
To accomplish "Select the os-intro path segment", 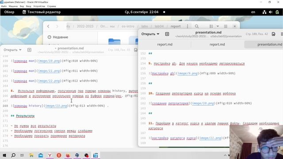I will [x=128, y=26].
